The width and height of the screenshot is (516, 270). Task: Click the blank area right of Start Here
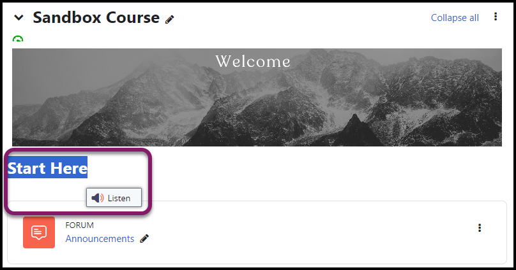pyautogui.click(x=296, y=168)
